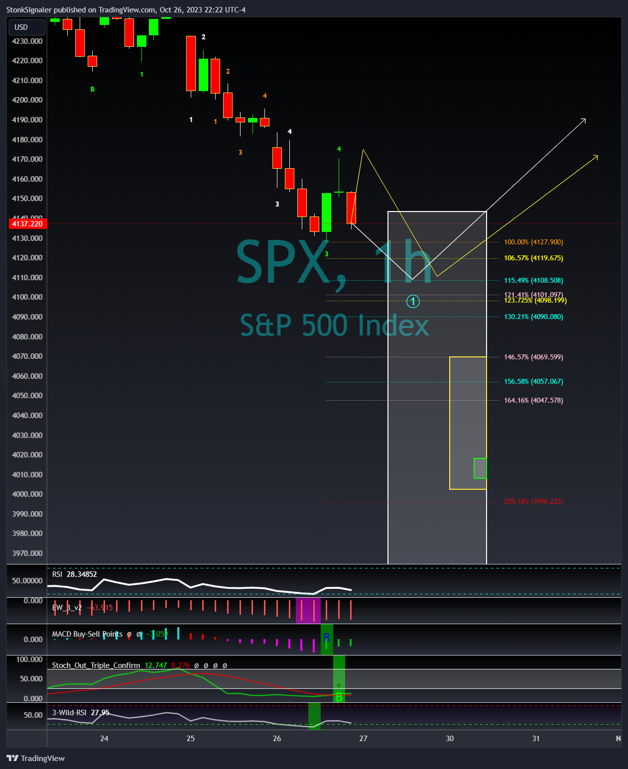Click the 100.000 Stoch axis label
Viewport: 628px width, 769px height.
[x=29, y=659]
